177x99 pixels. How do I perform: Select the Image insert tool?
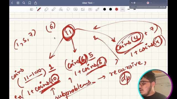click(x=83, y=9)
